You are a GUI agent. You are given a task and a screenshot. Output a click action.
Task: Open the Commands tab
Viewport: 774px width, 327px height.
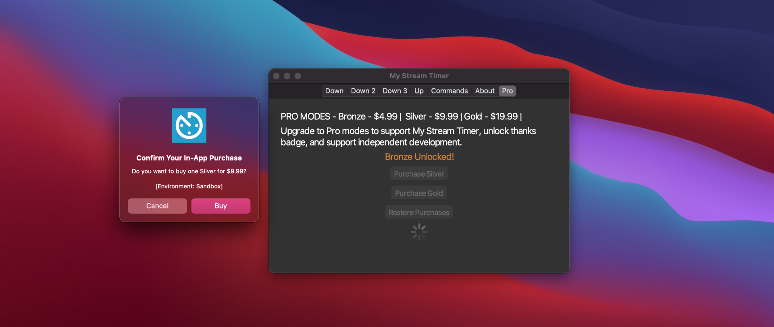449,91
